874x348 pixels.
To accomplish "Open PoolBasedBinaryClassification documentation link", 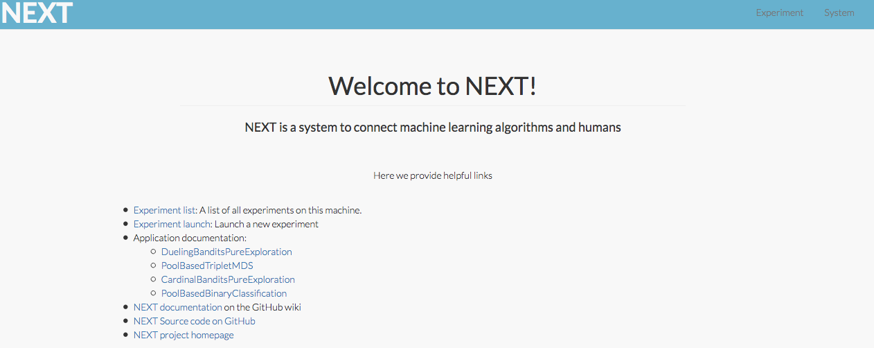I will click(224, 293).
